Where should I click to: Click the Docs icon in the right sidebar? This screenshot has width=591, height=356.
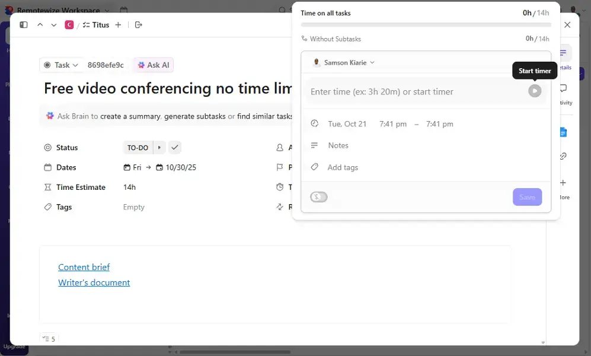(x=562, y=133)
